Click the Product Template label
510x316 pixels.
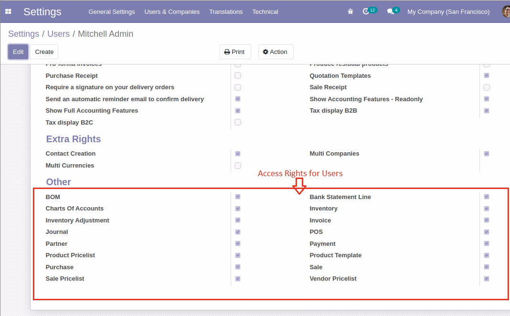pyautogui.click(x=336, y=255)
